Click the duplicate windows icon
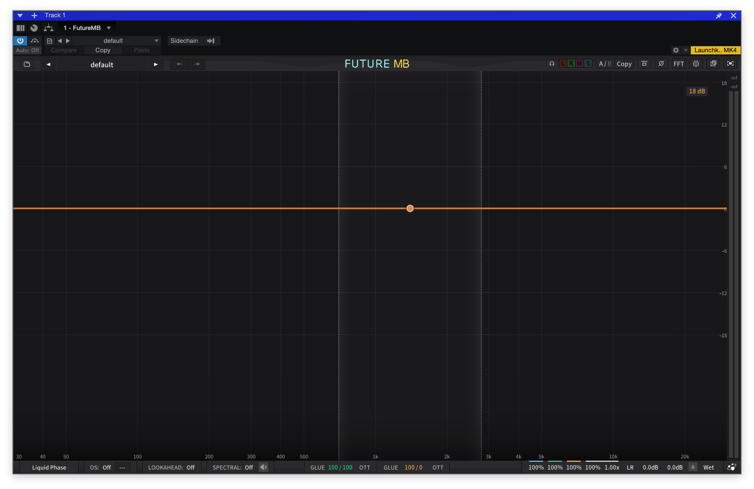 click(713, 64)
